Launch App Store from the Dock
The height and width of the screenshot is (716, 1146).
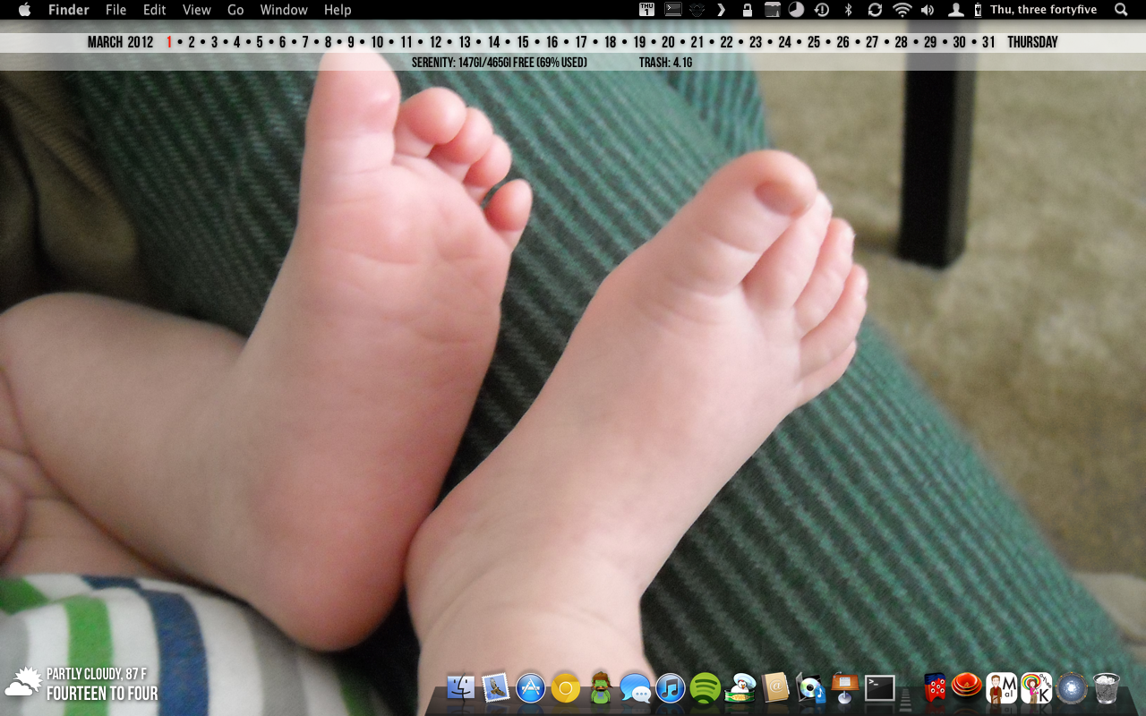[x=531, y=688]
